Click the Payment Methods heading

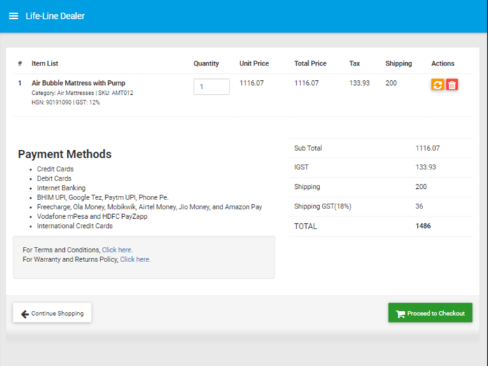pos(64,154)
